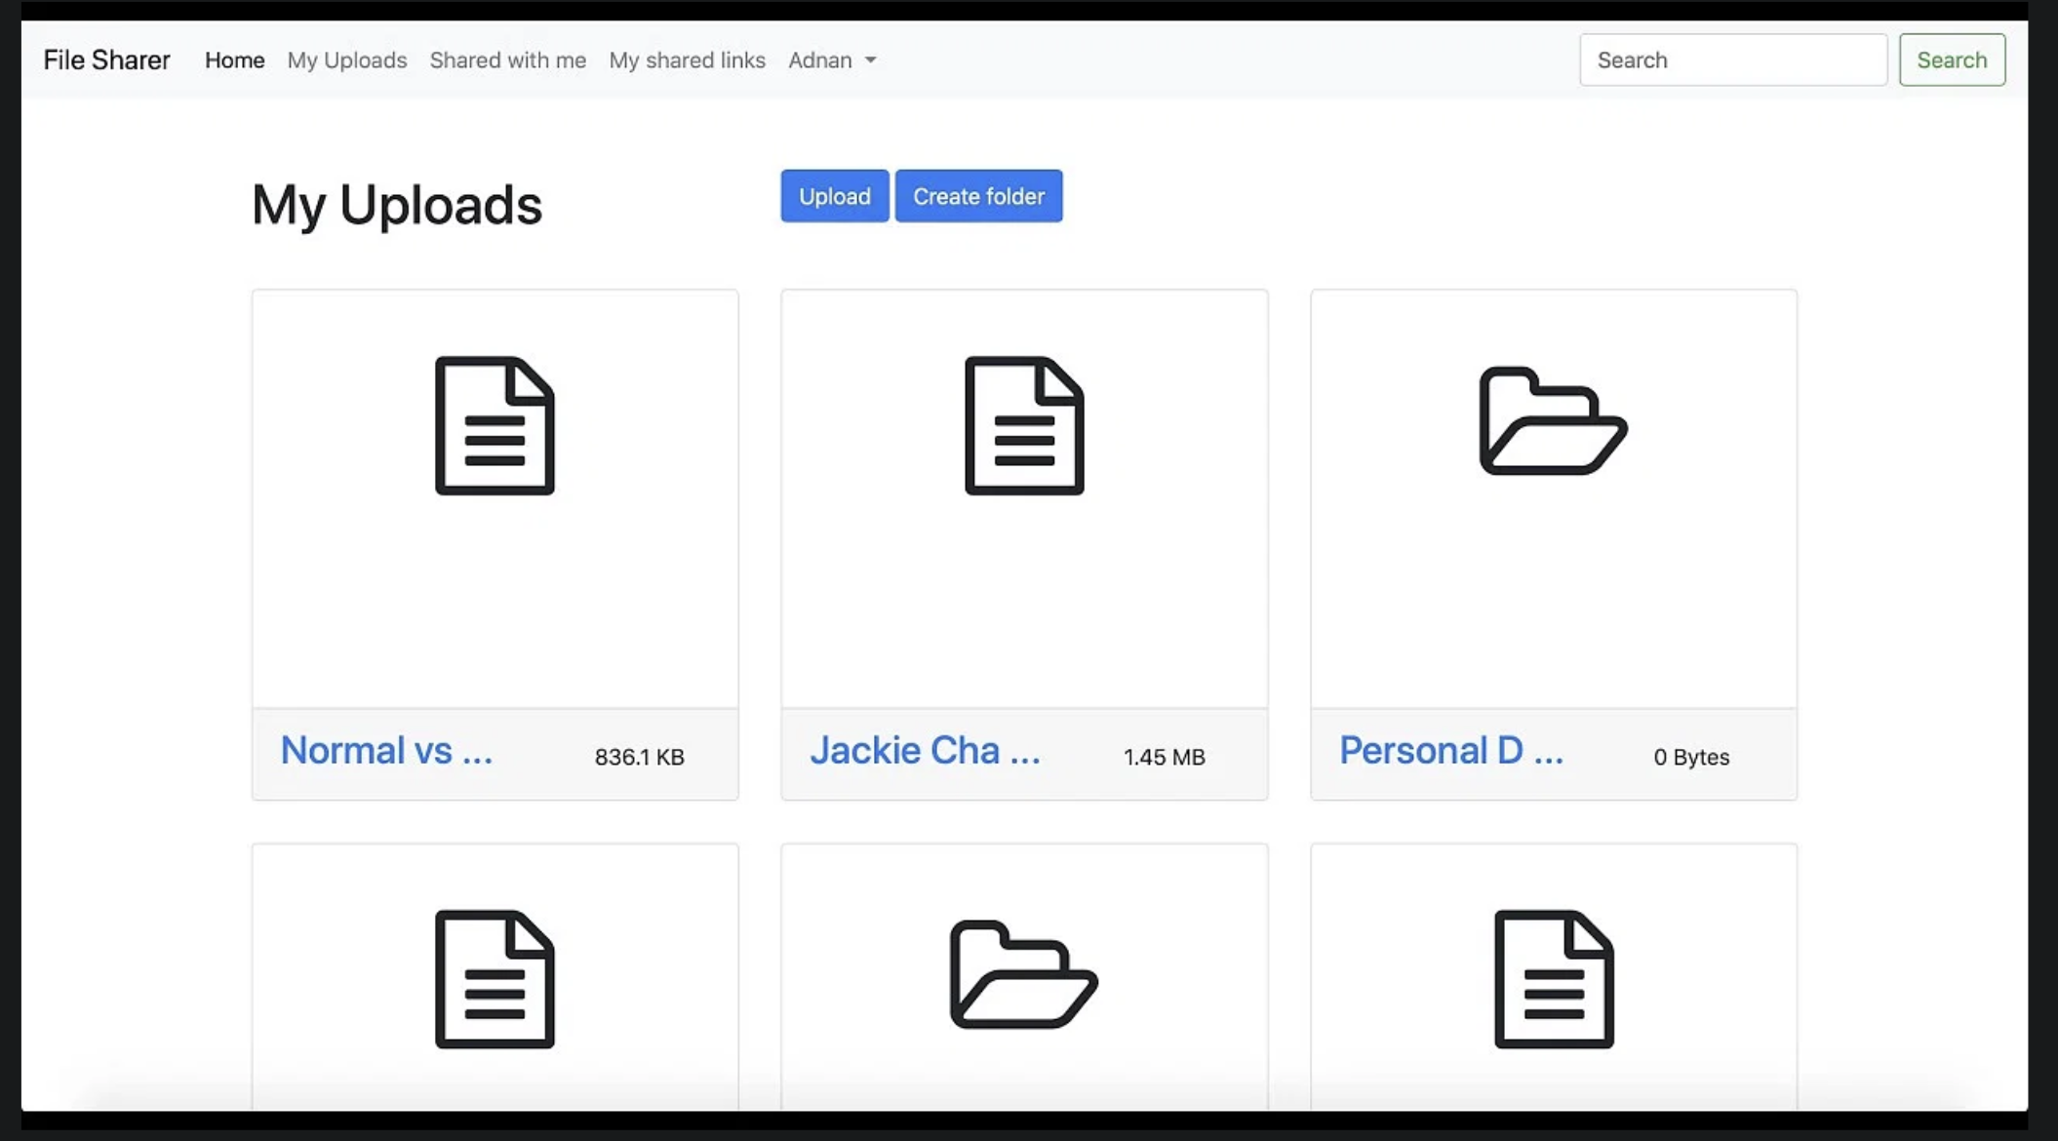The height and width of the screenshot is (1141, 2058).
Task: Open My Uploads in navigation bar
Action: click(346, 60)
